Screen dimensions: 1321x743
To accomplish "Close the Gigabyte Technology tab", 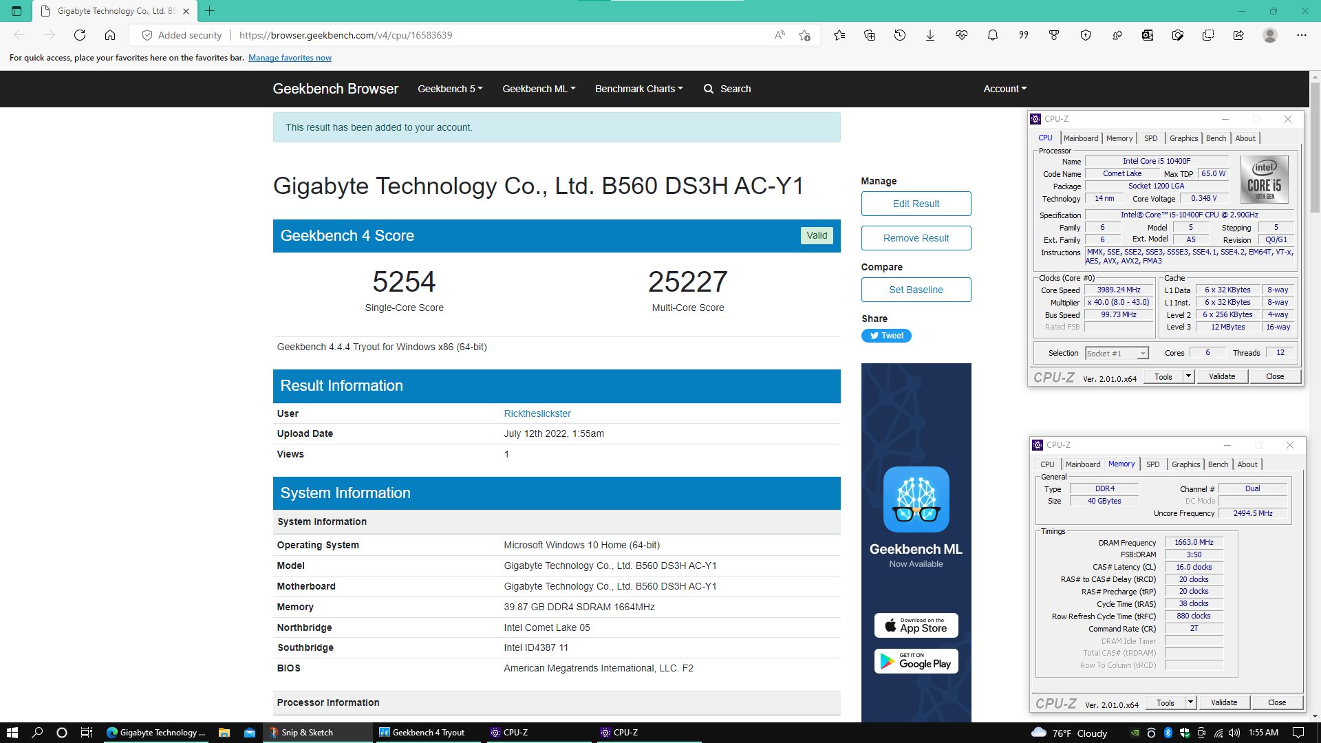I will tap(186, 11).
